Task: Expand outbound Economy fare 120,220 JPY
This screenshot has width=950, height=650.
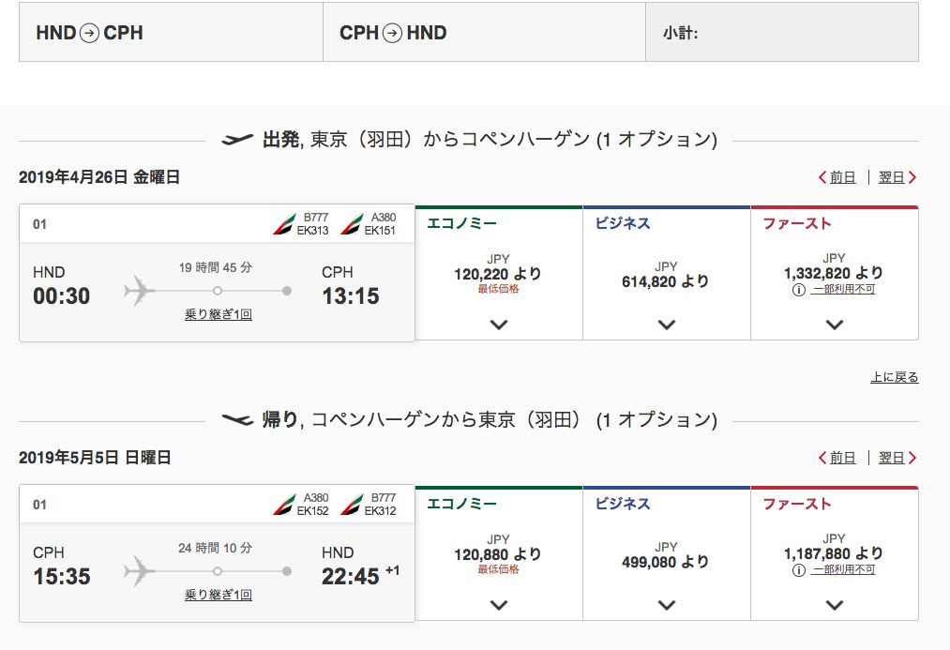Action: click(499, 325)
